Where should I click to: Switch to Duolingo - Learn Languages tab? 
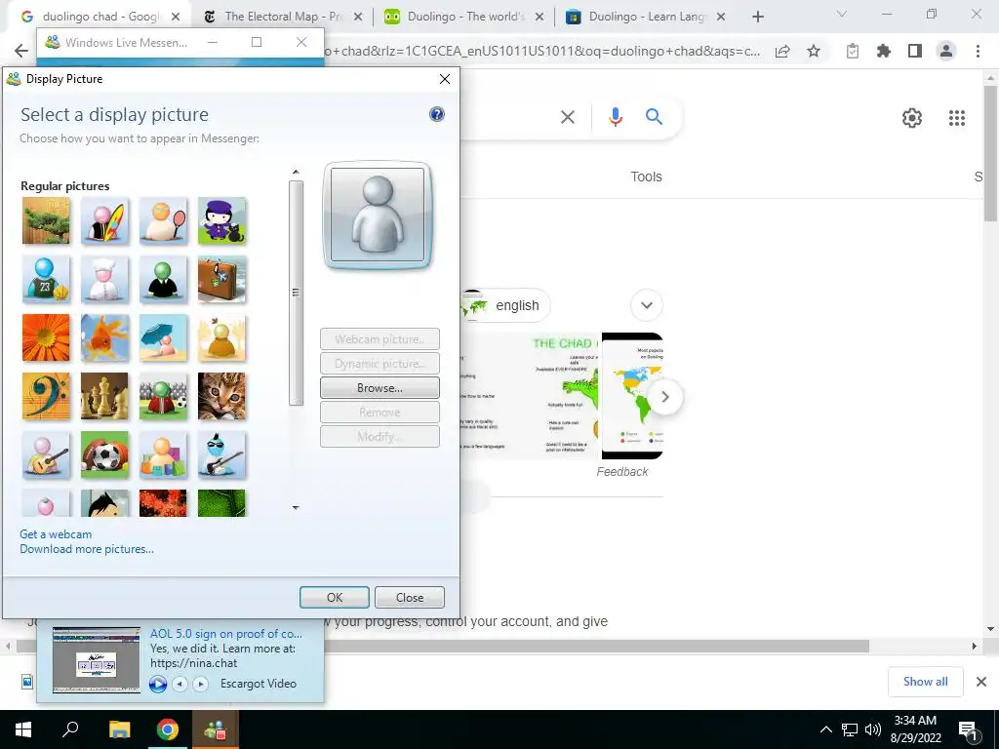pos(646,17)
